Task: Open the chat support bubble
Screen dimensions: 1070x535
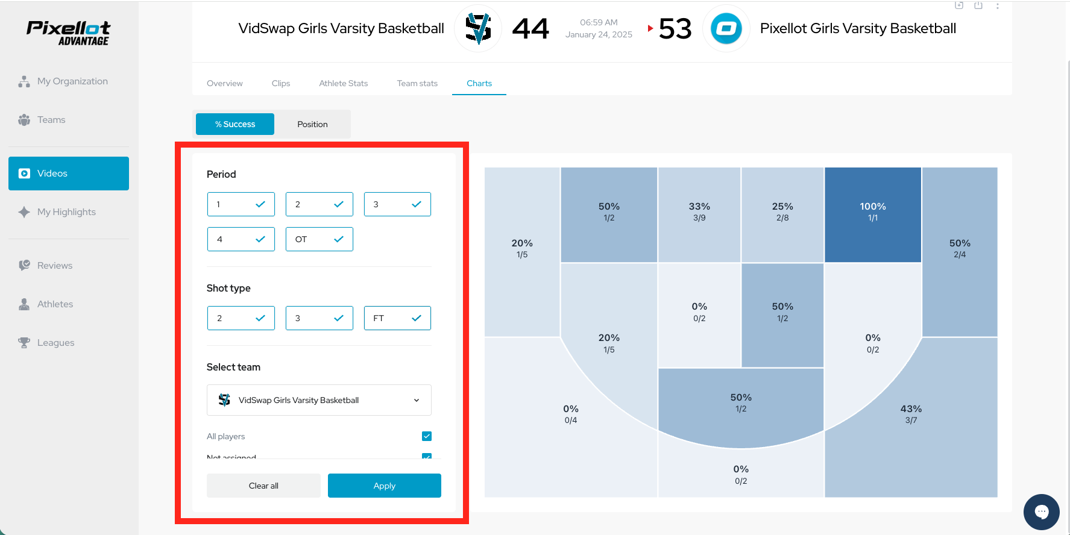Action: (x=1041, y=512)
